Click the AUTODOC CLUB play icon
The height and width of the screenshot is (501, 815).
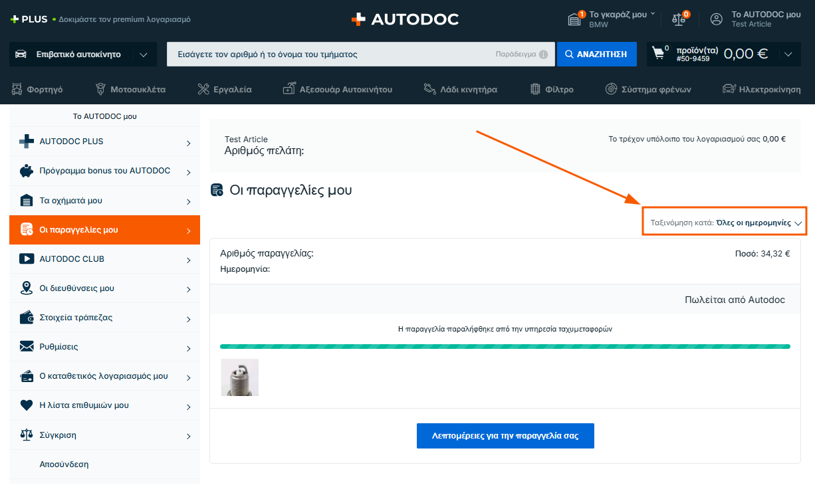(x=27, y=259)
